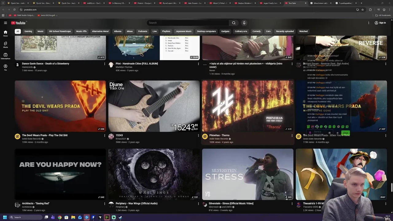
Task: Open Shorts in the sidebar
Action: [x=5, y=45]
